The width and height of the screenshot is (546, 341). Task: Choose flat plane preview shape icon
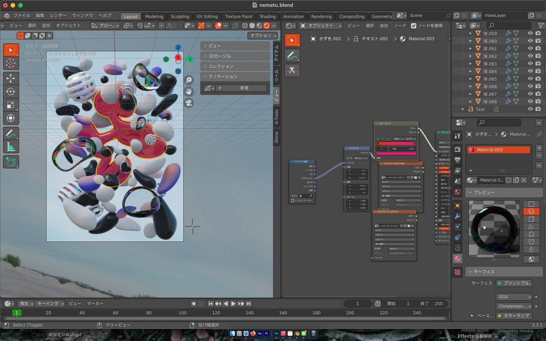[x=531, y=204]
